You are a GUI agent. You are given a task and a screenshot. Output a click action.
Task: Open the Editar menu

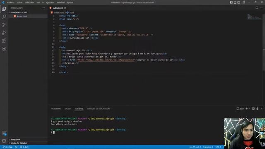pos(19,2)
